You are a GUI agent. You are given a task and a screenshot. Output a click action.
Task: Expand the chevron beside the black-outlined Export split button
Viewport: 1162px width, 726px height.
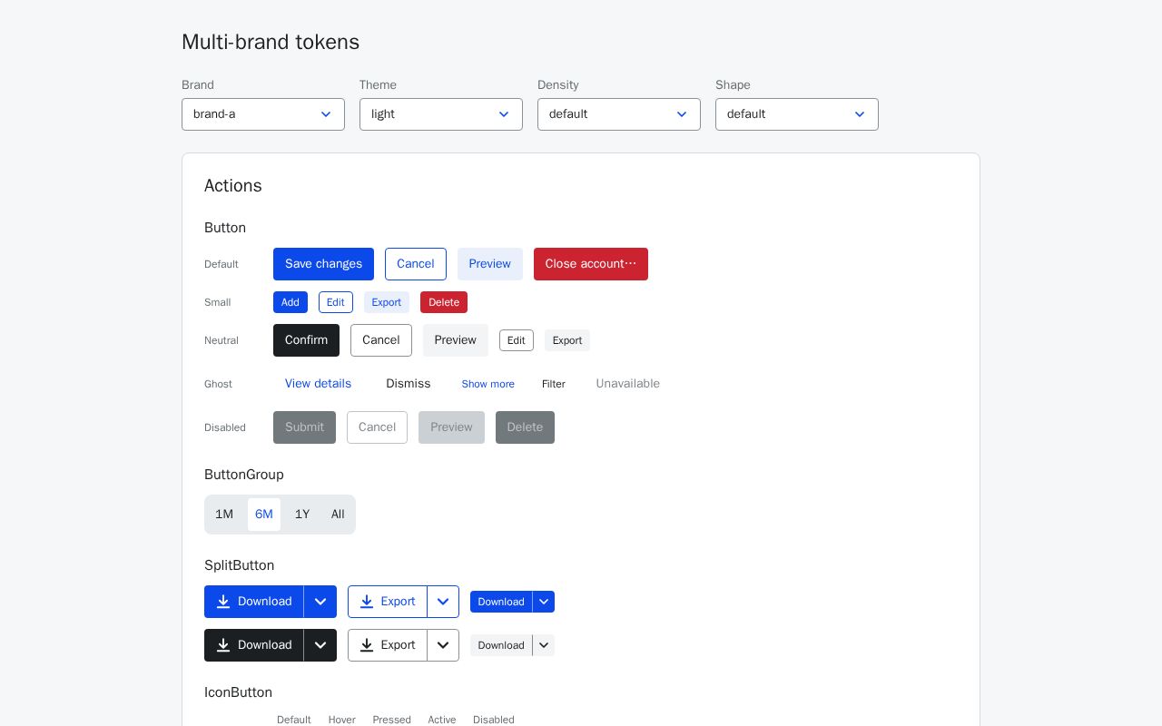pyautogui.click(x=443, y=645)
